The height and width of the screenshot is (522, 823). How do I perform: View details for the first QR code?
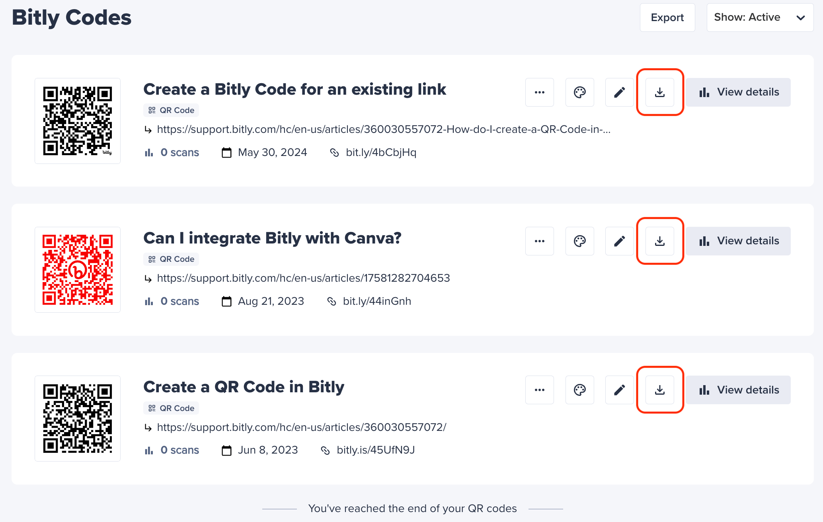[738, 92]
